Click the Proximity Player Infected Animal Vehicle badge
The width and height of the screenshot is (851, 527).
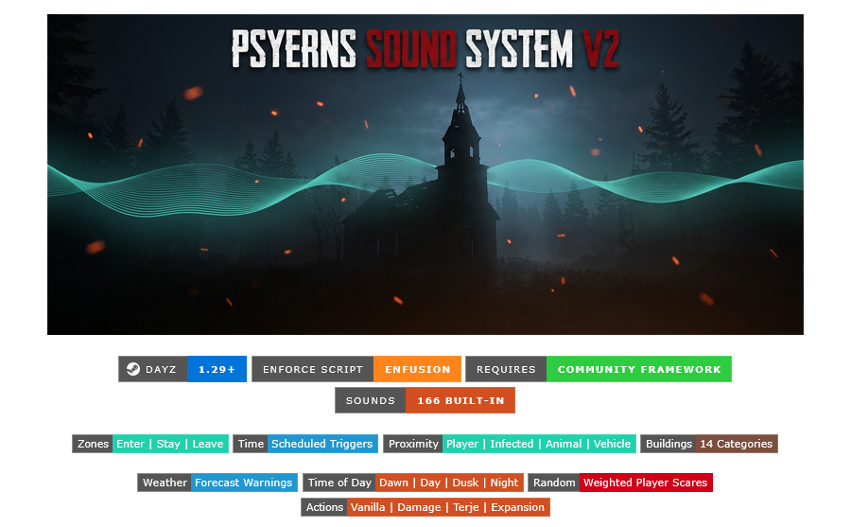pos(510,444)
